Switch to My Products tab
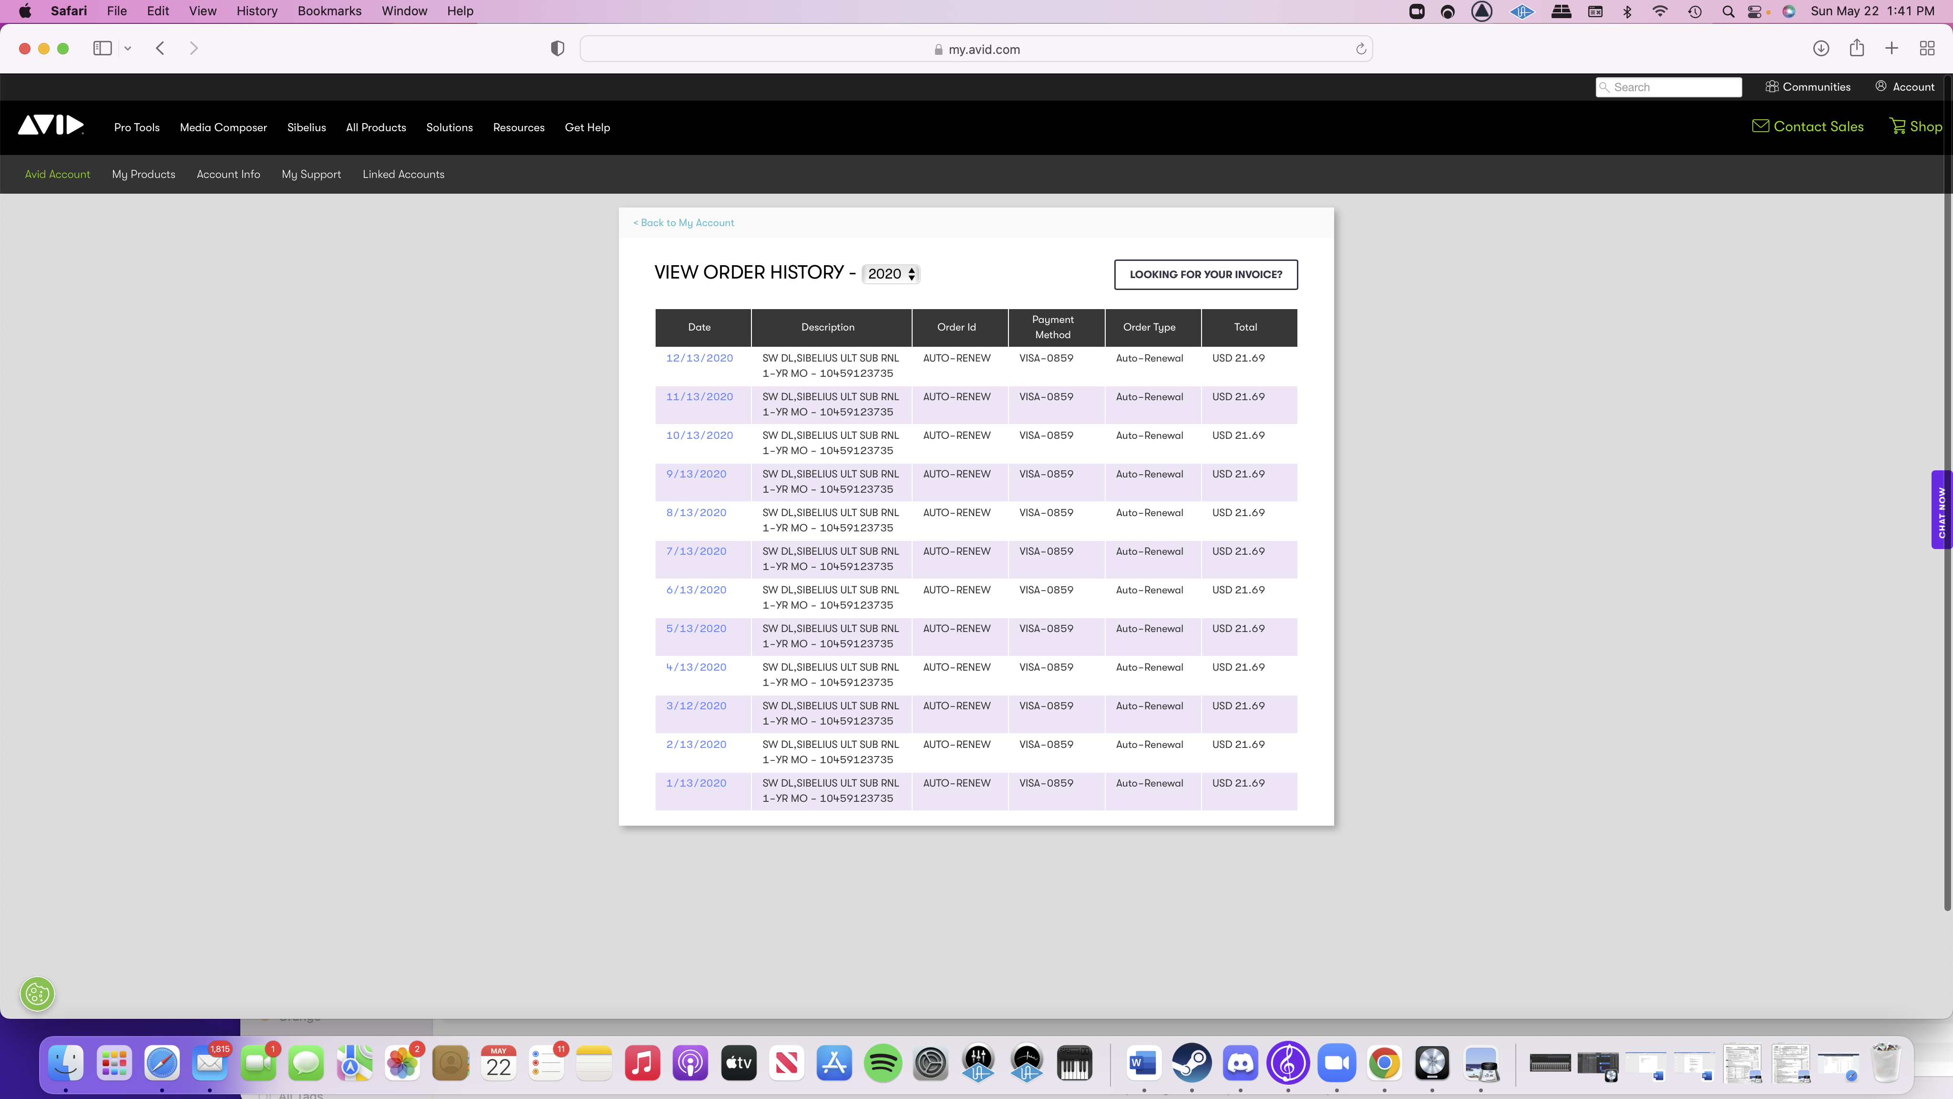 144,175
